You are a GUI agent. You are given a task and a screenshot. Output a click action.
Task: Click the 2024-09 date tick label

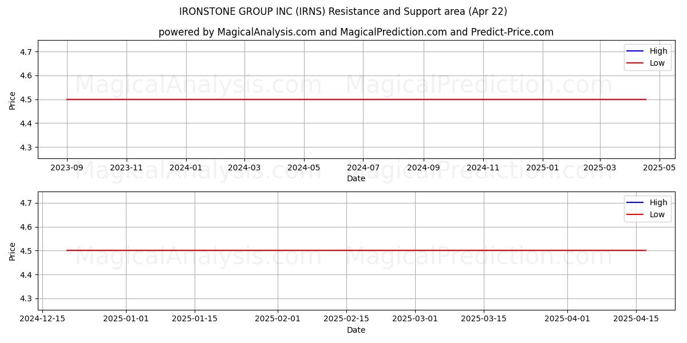pos(424,168)
